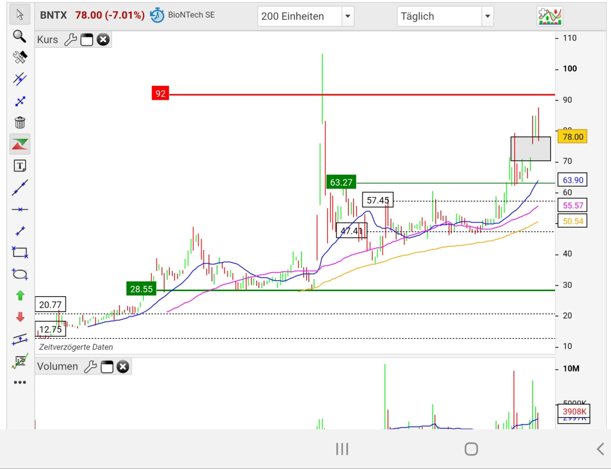Select the green 63.27 level label
This screenshot has height=469, width=611.
coord(341,182)
